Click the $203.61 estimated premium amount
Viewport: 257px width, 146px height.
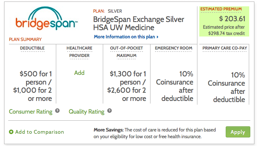(232, 19)
